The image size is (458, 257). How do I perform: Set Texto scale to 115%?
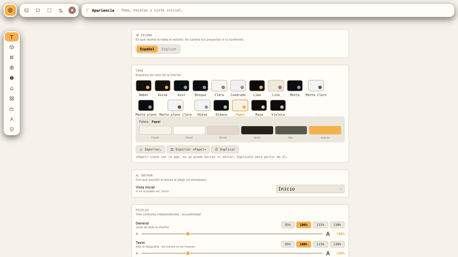(x=320, y=244)
